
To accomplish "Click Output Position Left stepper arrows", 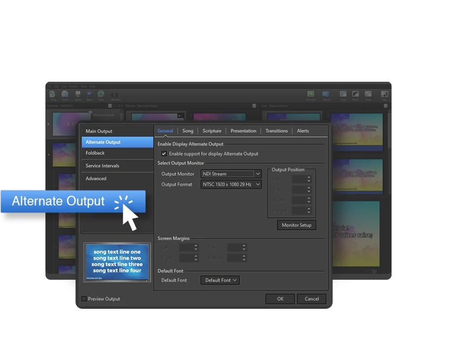I will click(x=309, y=179).
